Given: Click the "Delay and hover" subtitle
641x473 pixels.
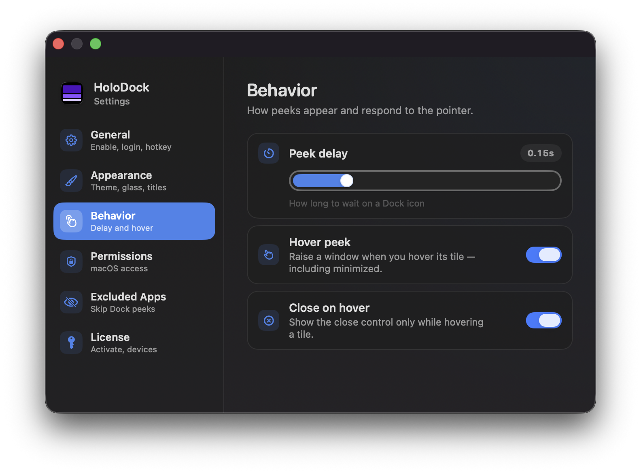Looking at the screenshot, I should click(122, 228).
